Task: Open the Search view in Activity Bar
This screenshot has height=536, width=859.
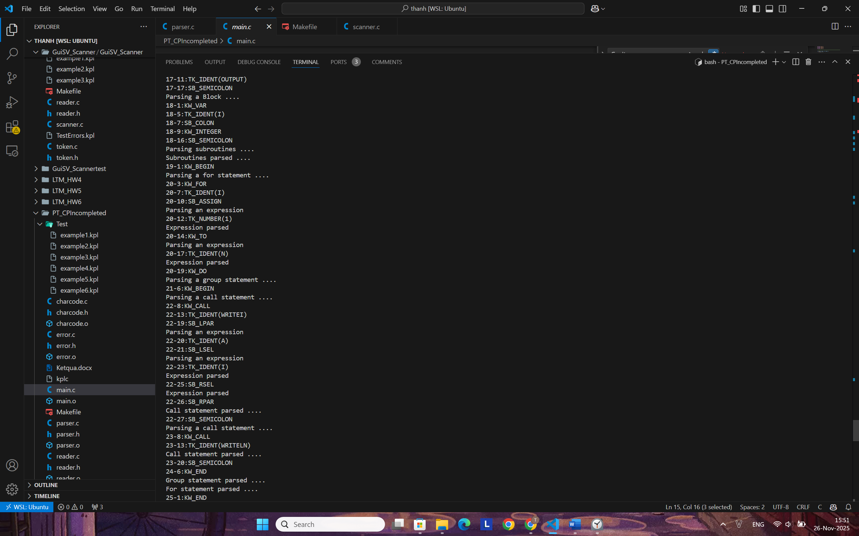Action: [x=12, y=54]
